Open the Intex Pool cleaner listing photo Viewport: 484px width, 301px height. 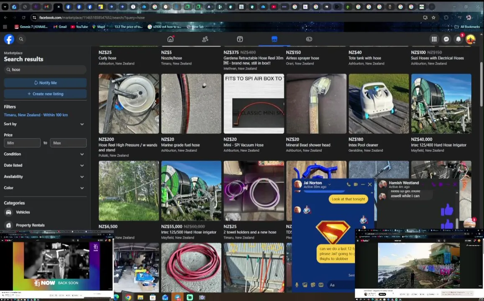(379, 104)
